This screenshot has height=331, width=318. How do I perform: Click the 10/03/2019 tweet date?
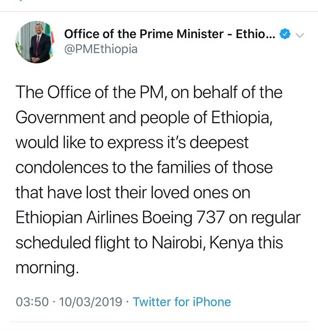pyautogui.click(x=91, y=302)
